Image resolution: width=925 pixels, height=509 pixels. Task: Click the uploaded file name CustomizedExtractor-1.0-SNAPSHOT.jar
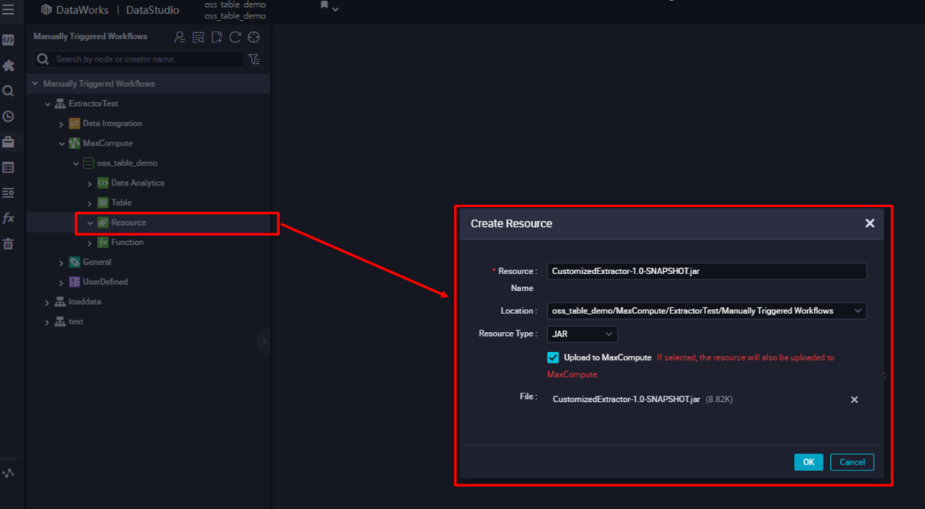pos(626,400)
